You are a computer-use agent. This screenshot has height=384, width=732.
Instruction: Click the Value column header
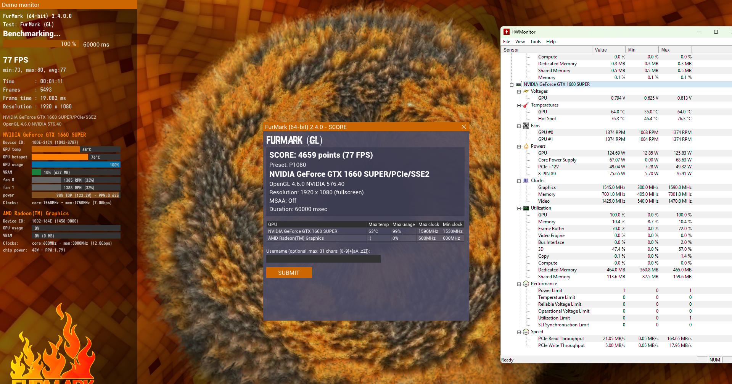coord(608,50)
